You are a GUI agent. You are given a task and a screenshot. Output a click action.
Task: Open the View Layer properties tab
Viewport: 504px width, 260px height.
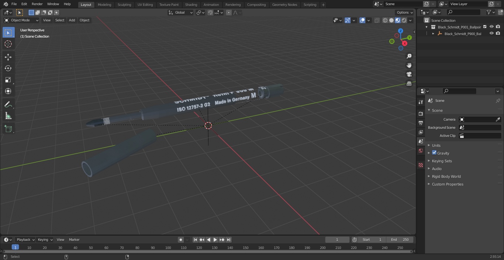point(421,132)
